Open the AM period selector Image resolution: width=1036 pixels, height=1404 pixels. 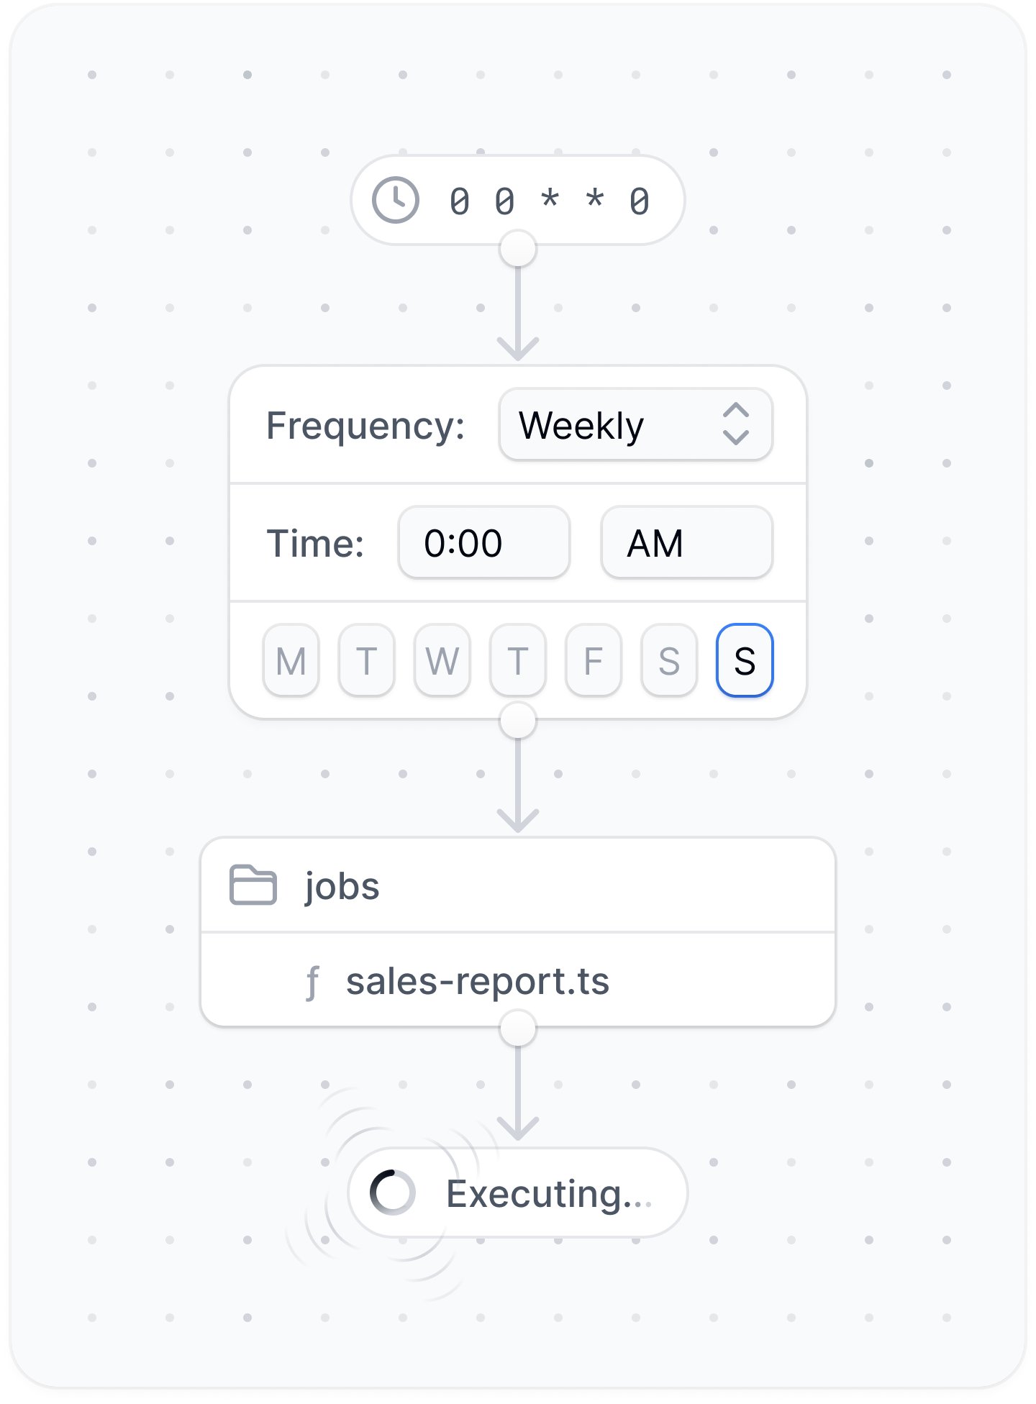687,542
